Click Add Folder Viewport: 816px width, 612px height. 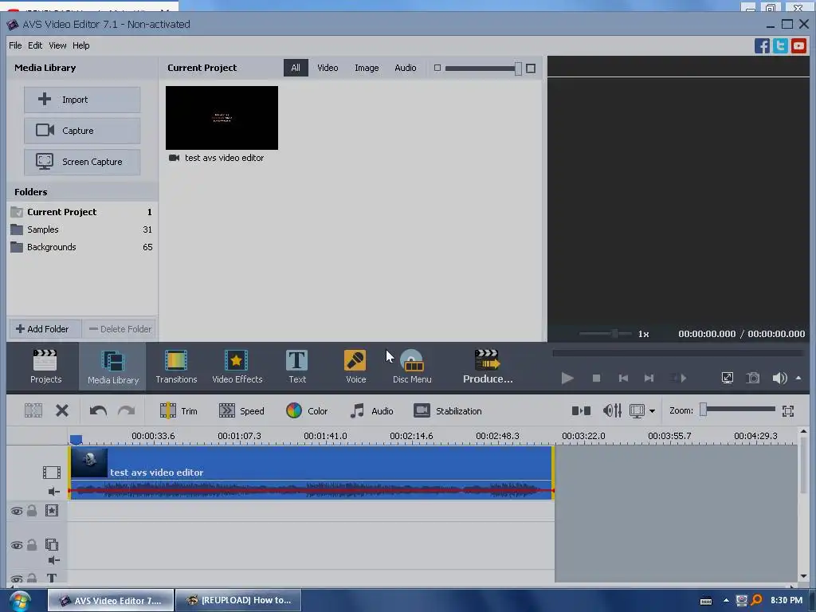tap(45, 329)
